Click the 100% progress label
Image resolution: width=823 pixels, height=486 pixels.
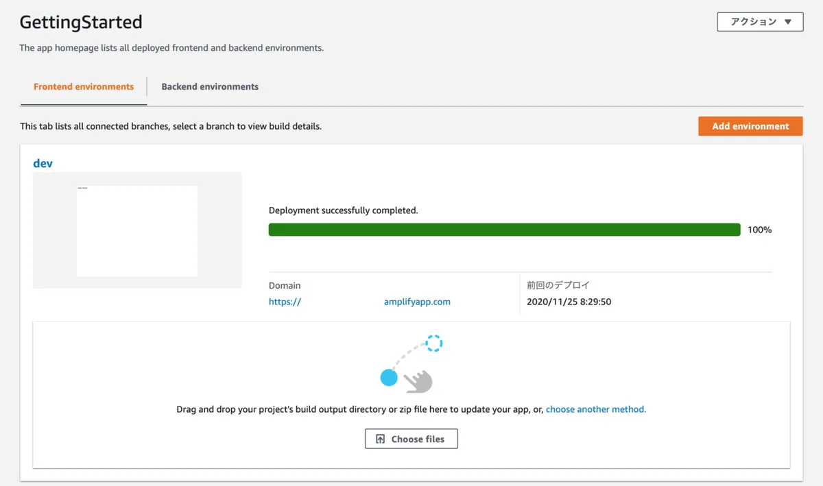(759, 230)
